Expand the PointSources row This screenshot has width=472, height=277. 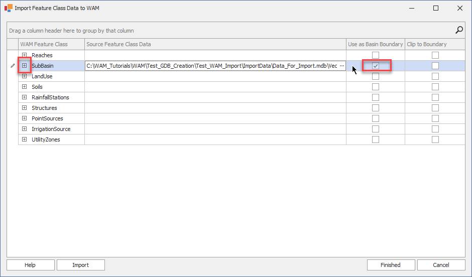(x=25, y=118)
